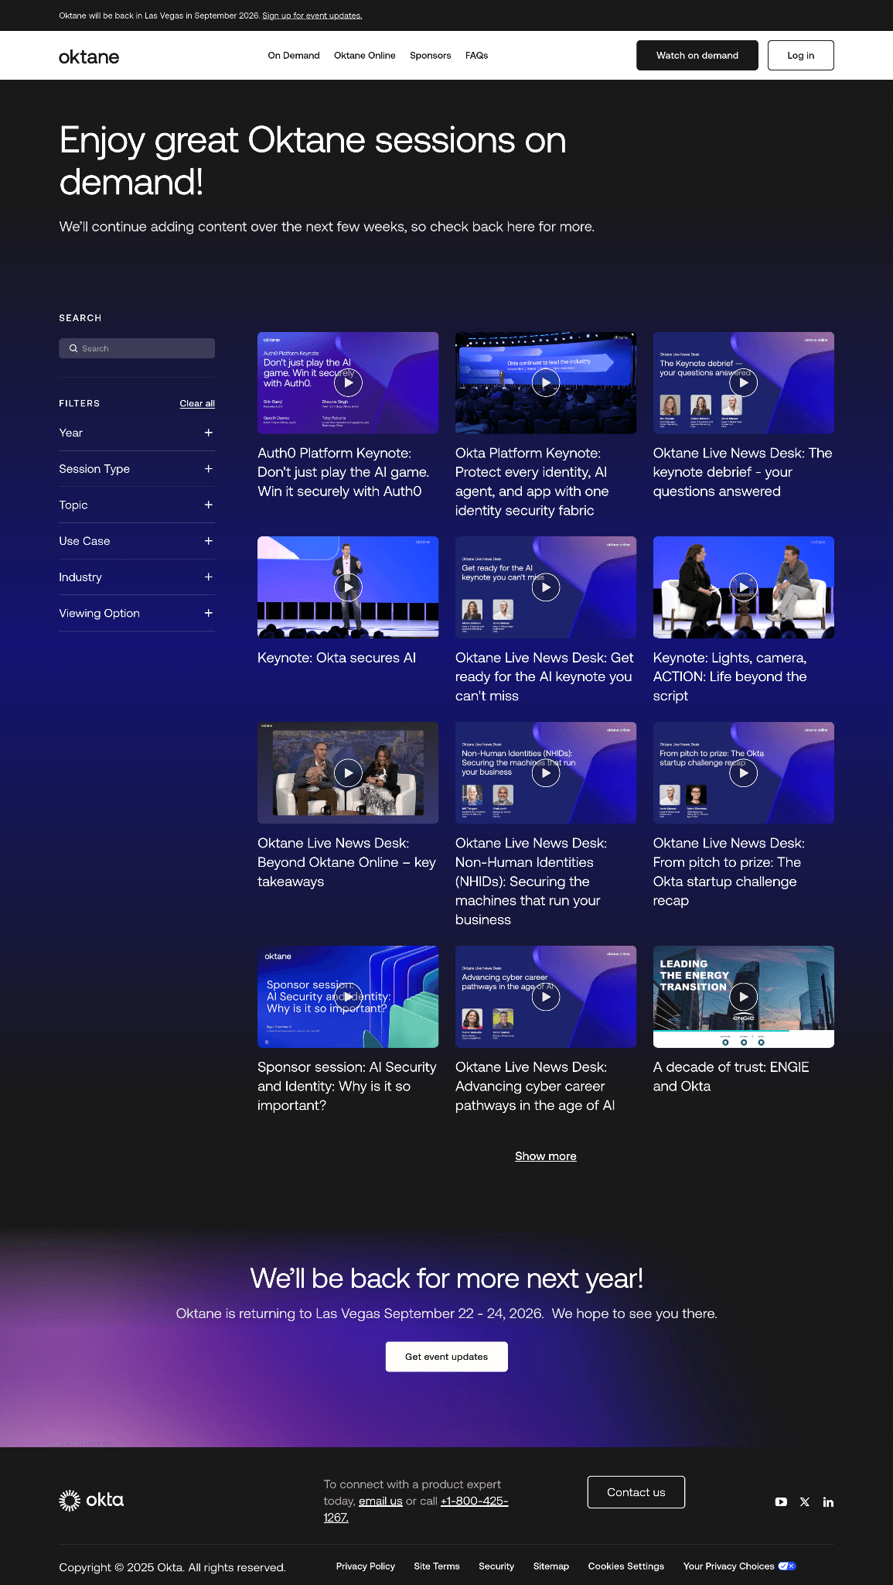
Task: Toggle Your Privacy Choices icon
Action: pyautogui.click(x=786, y=1566)
